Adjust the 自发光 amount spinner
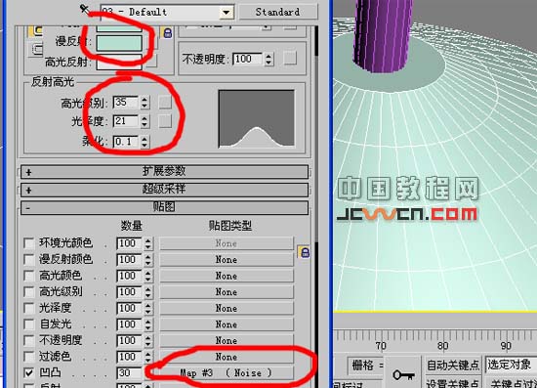The image size is (537, 388). pyautogui.click(x=148, y=323)
